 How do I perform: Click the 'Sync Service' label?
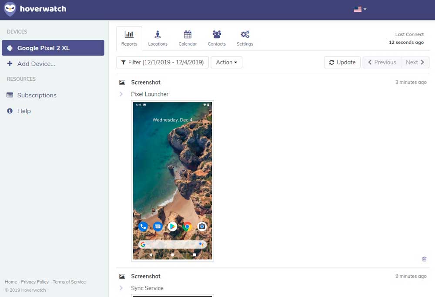[x=147, y=288]
